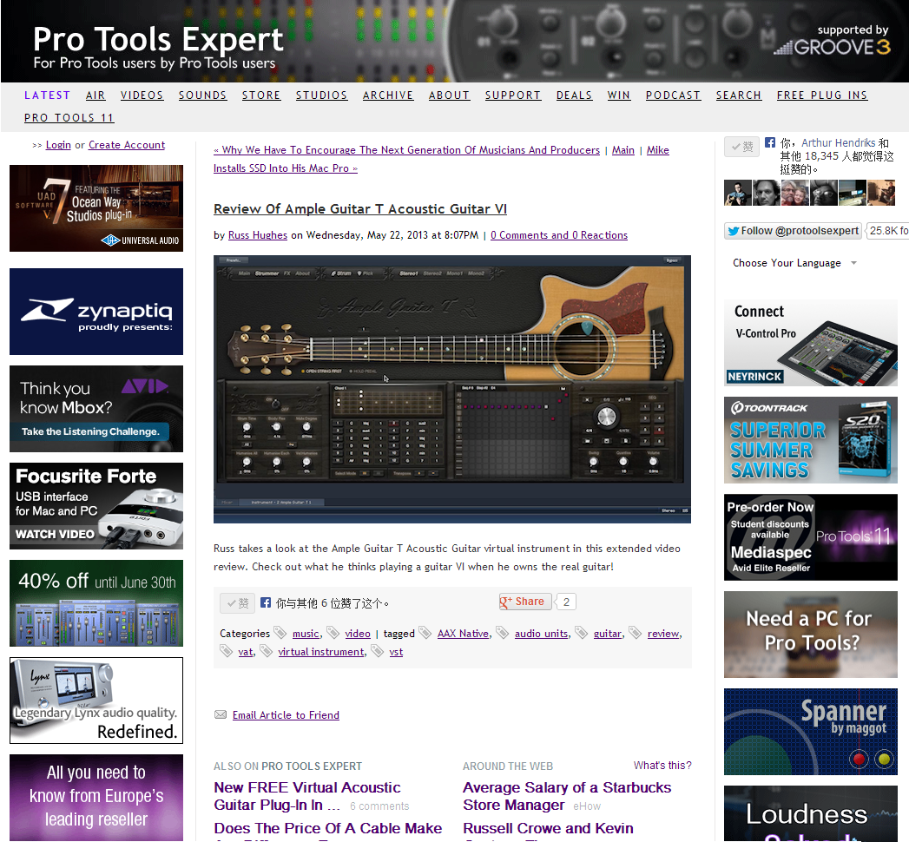Open the Neyrinck V-Control Pro ad
The image size is (909, 842).
(x=810, y=343)
